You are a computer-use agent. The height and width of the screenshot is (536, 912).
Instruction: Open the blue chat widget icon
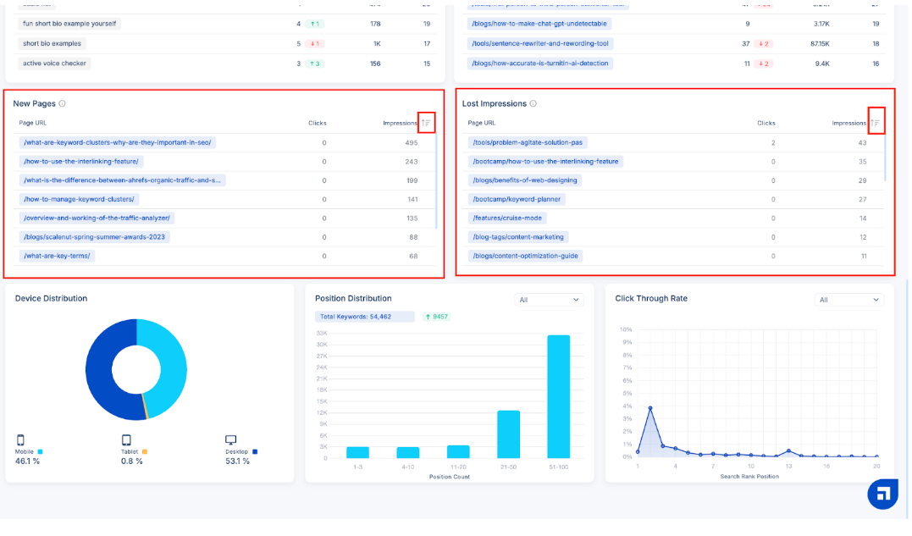point(882,494)
